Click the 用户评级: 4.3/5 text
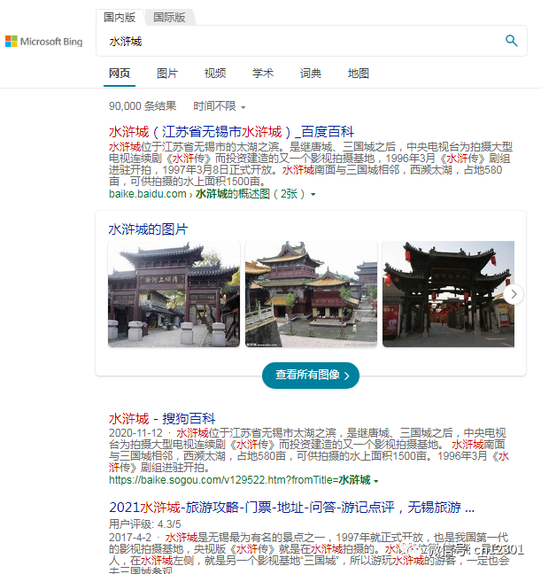The image size is (541, 574). [x=145, y=524]
